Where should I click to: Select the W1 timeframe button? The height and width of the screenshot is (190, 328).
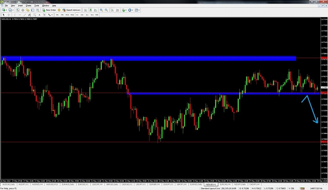92,15
